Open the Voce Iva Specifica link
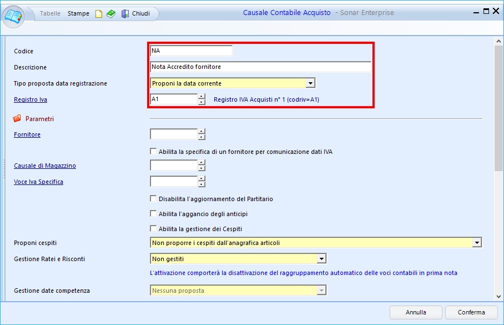504x325 pixels. coord(38,182)
